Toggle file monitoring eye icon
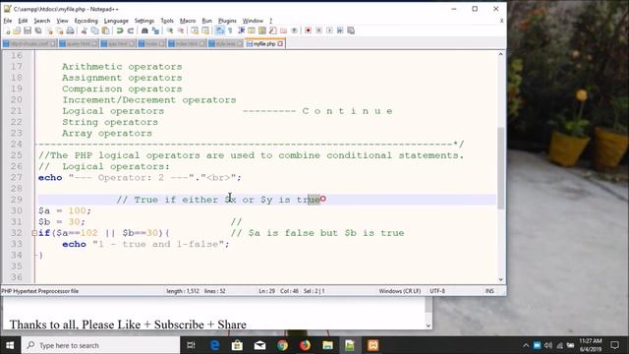Viewport: 629px width, 354px height. (x=294, y=30)
